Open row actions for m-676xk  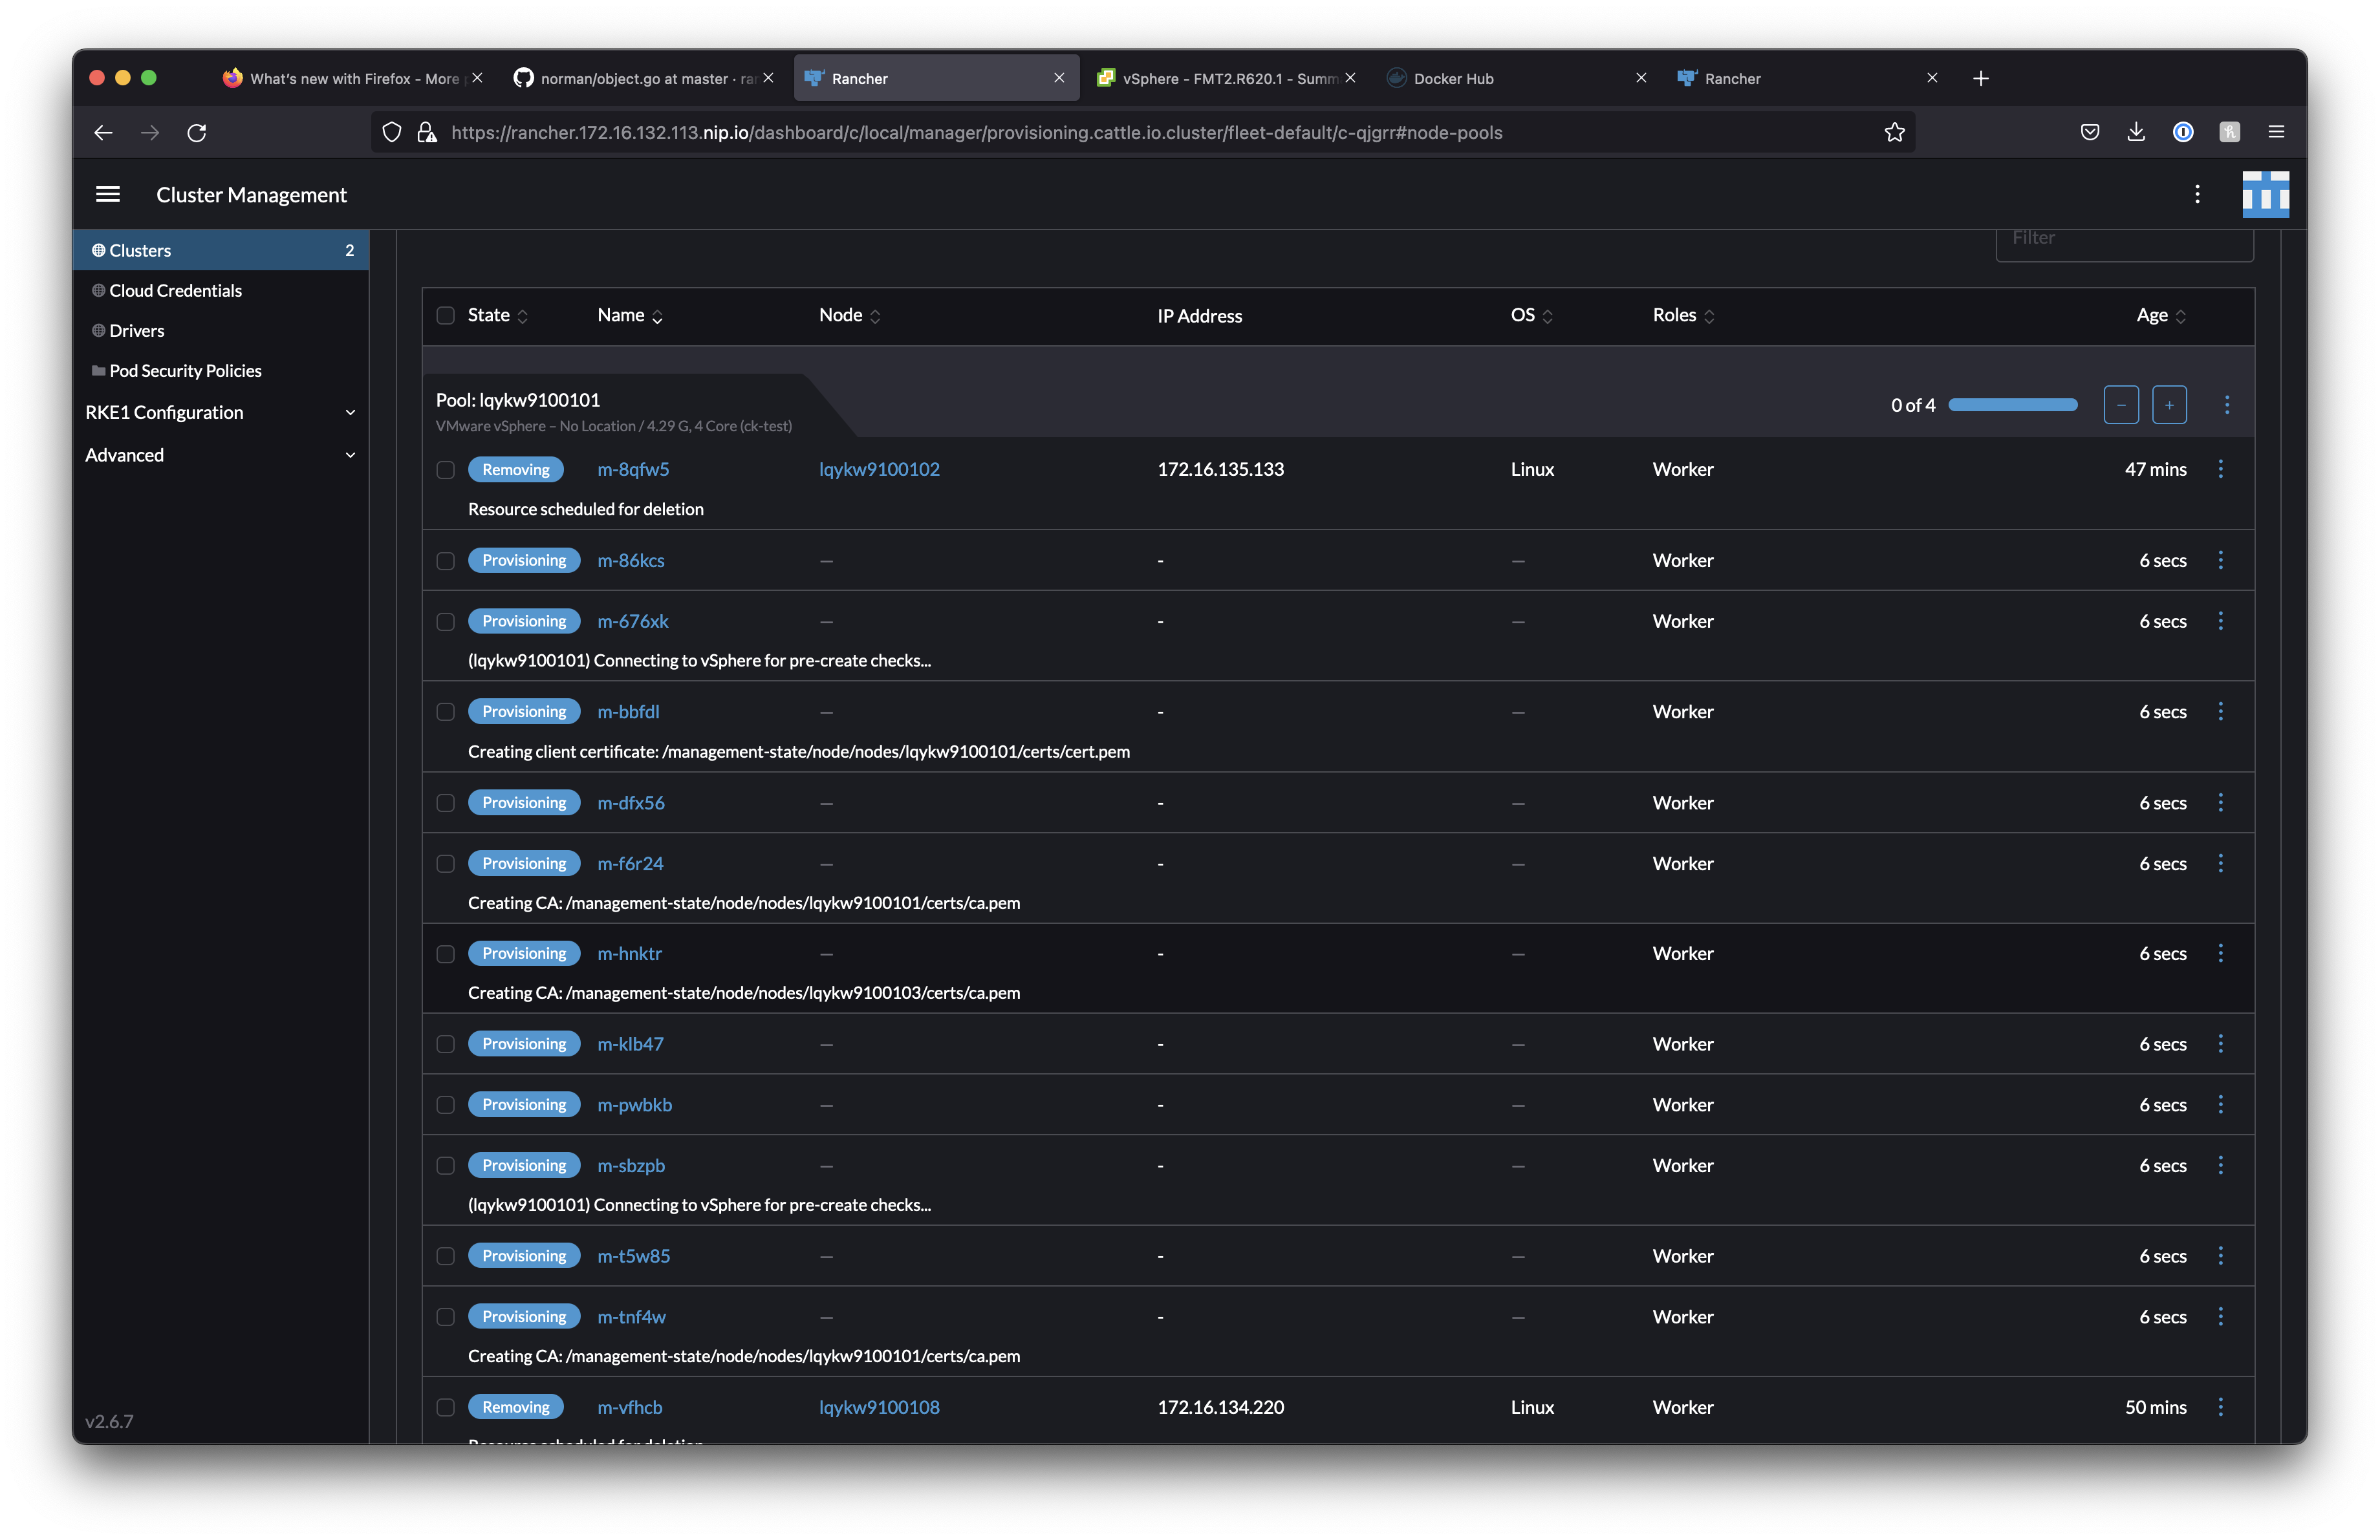[2220, 621]
